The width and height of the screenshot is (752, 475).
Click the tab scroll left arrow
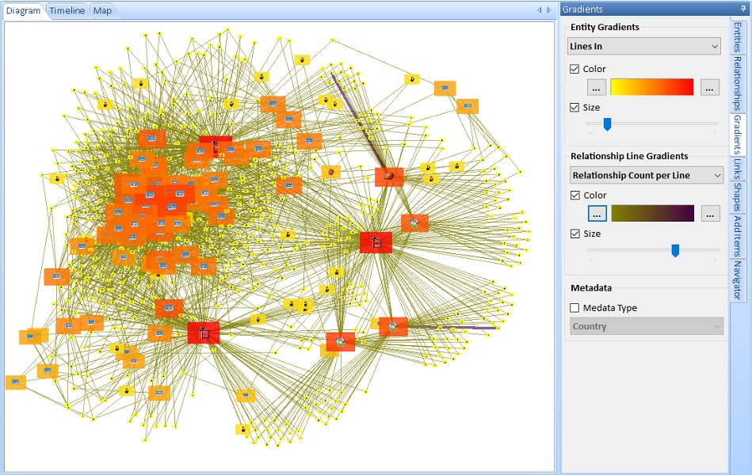[540, 10]
